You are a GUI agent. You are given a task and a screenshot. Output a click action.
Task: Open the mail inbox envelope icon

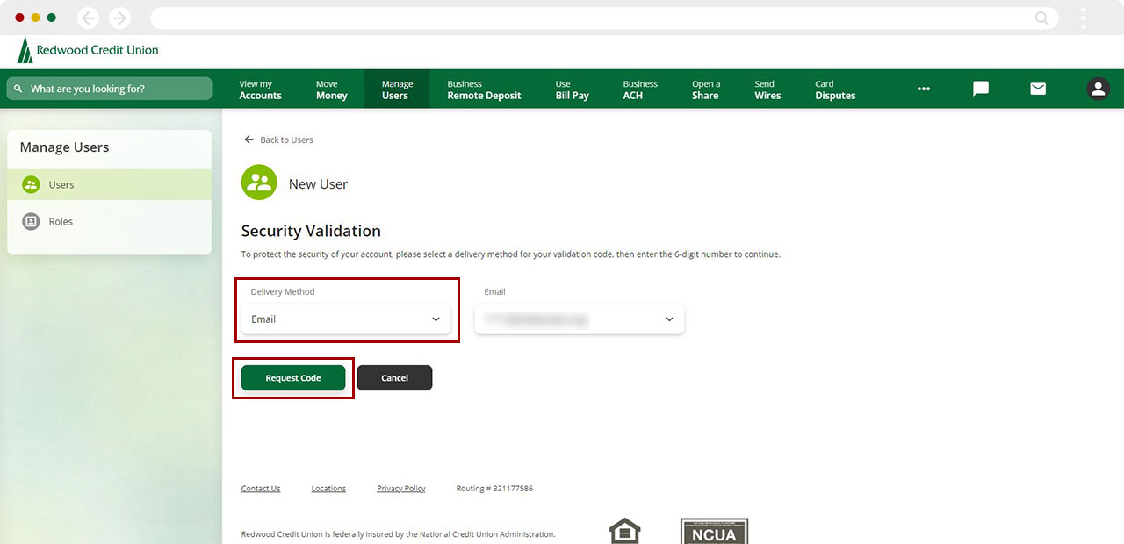pos(1038,89)
